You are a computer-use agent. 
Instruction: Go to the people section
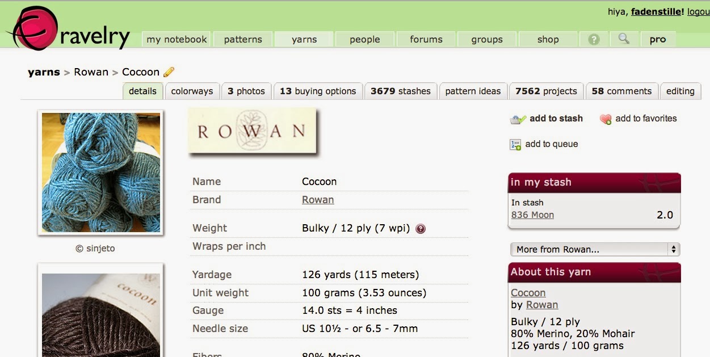click(365, 39)
